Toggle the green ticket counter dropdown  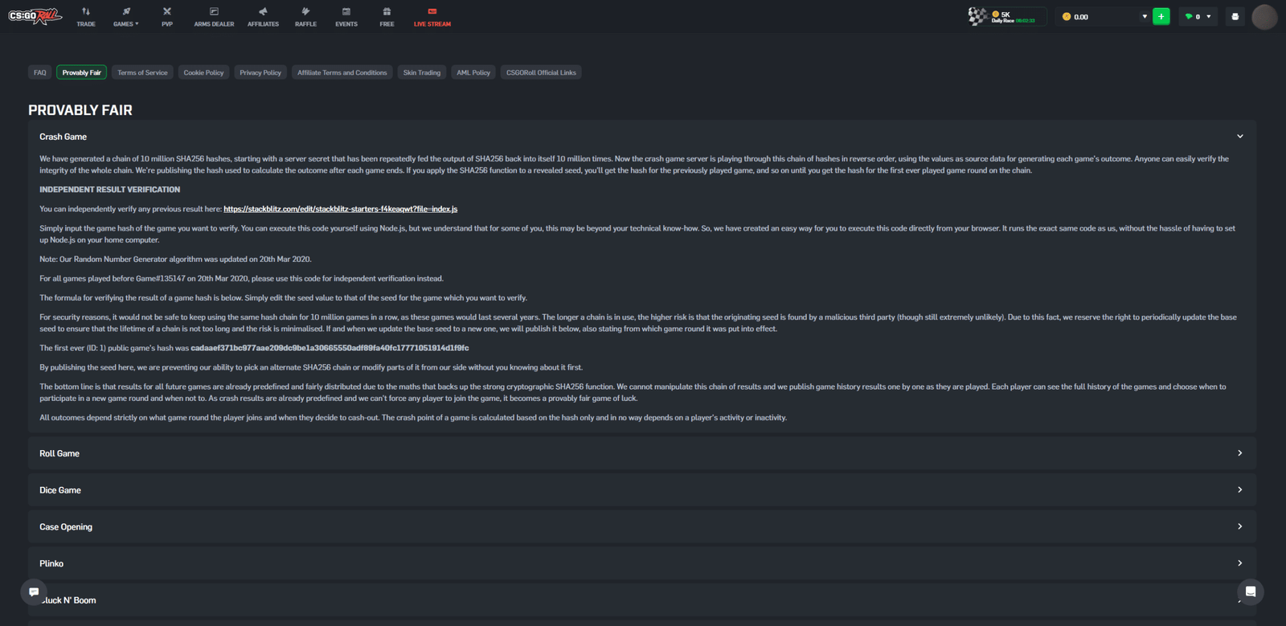click(1198, 15)
